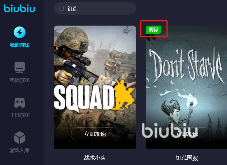Click the search magnifier icon
This screenshot has height=165, width=227.
coord(61,8)
